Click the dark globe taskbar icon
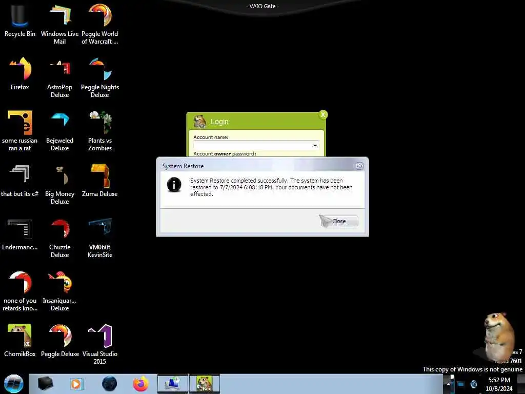Image resolution: width=525 pixels, height=394 pixels. pyautogui.click(x=110, y=384)
